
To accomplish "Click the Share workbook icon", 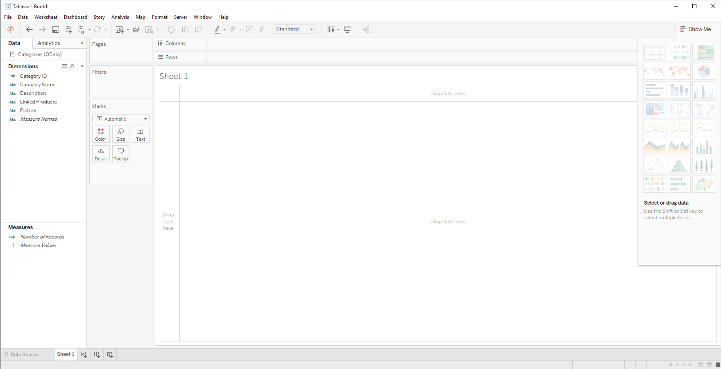I will 366,29.
